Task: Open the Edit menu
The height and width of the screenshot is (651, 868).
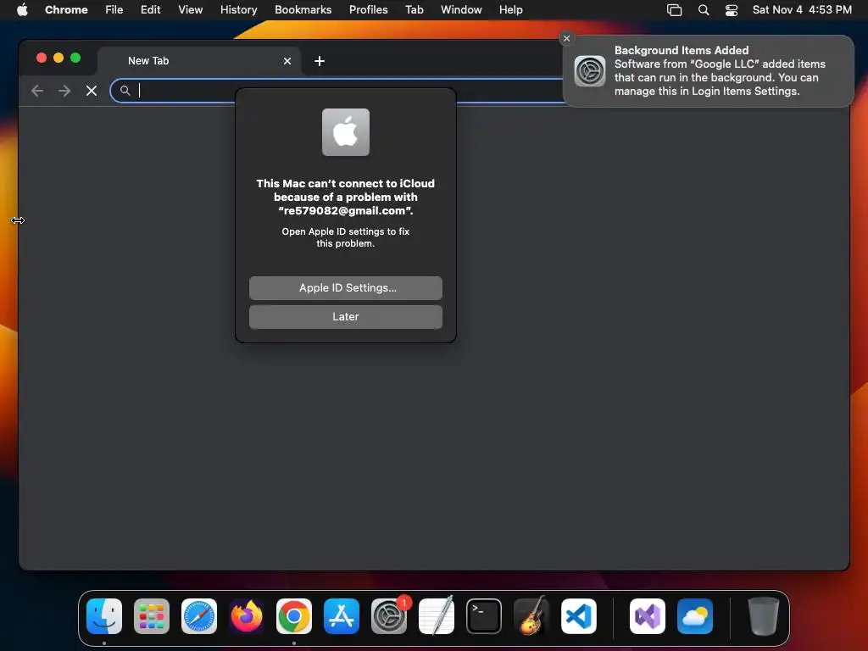Action: tap(151, 9)
